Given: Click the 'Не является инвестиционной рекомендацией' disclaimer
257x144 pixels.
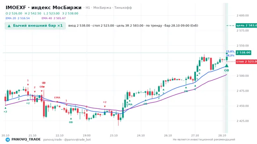Looking at the screenshot, I should [204, 140].
